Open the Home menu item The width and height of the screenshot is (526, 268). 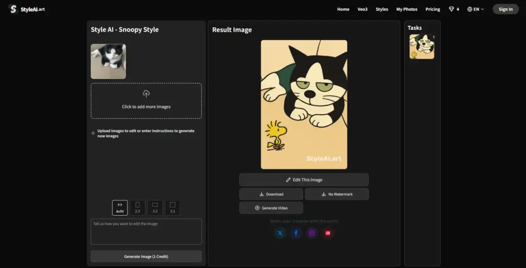[343, 9]
